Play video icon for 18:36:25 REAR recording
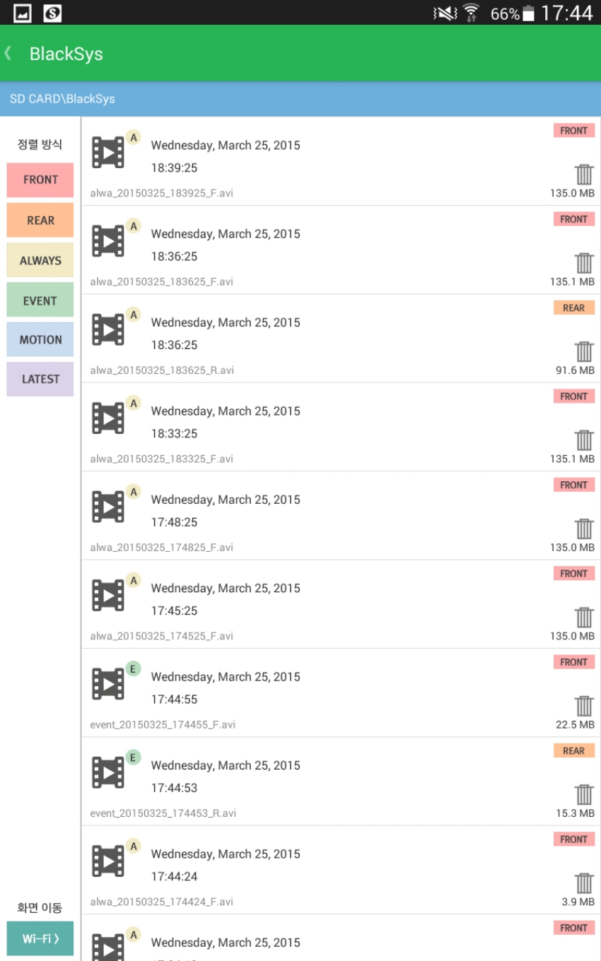Viewport: 601px width, 961px height. (108, 330)
